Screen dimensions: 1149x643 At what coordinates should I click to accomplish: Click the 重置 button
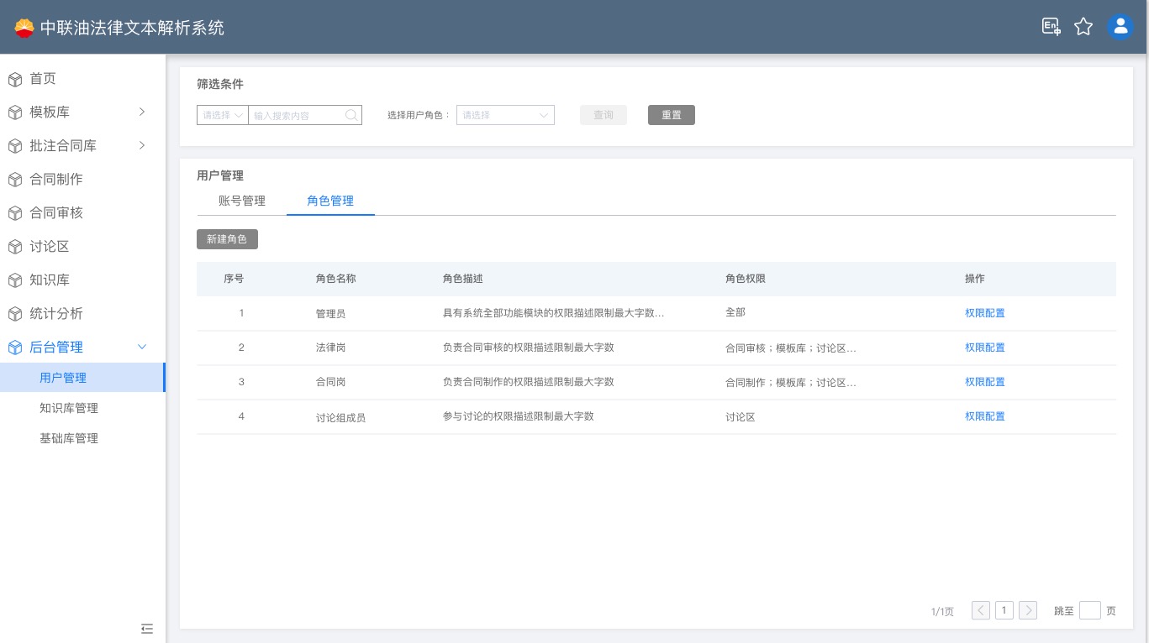point(672,115)
